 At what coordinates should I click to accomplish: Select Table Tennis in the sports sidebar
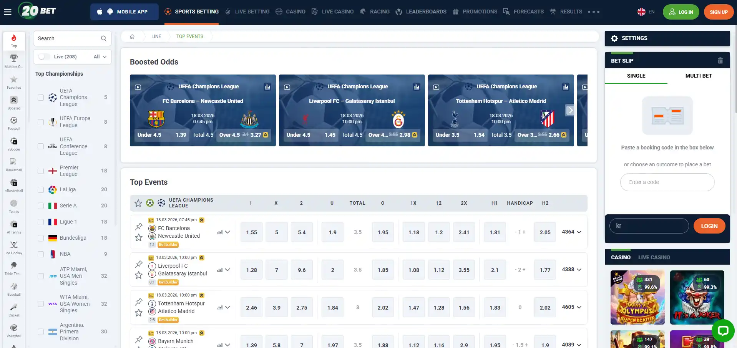pos(14,268)
